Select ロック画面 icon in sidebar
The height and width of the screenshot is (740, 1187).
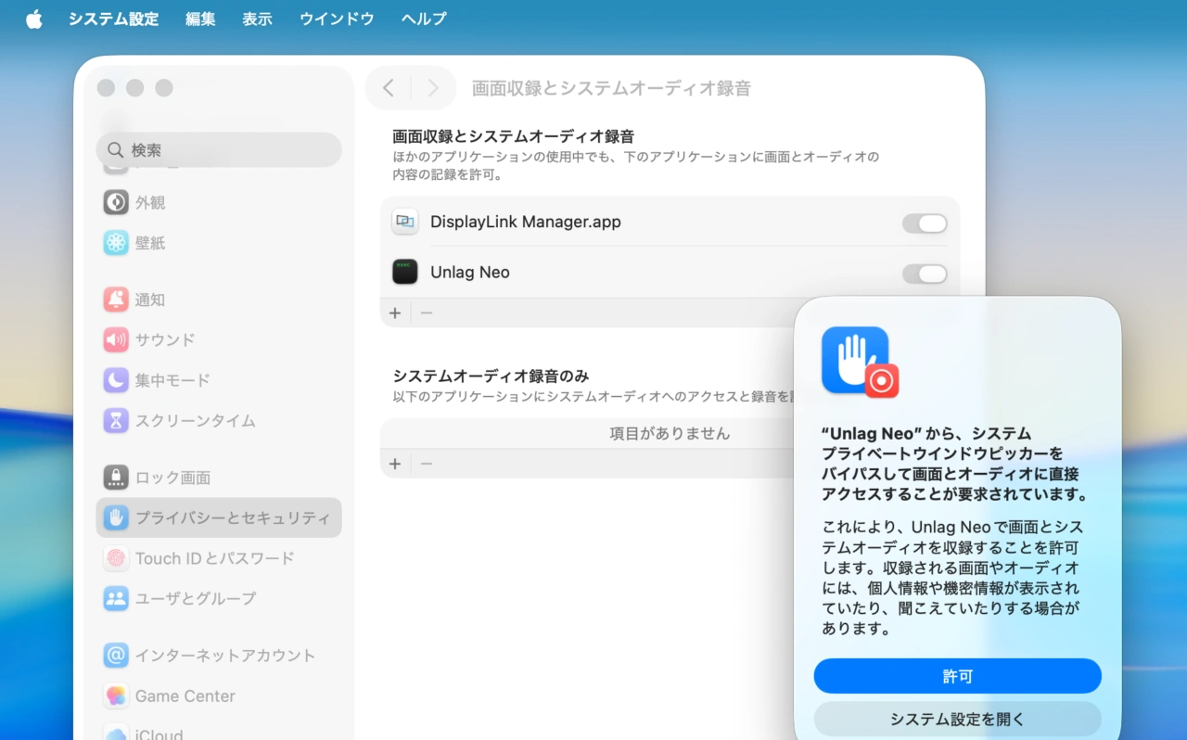point(116,478)
